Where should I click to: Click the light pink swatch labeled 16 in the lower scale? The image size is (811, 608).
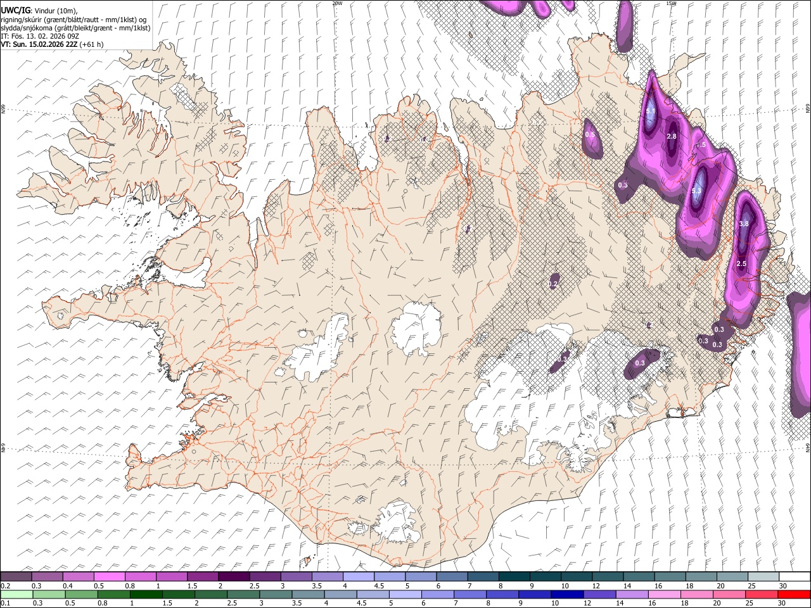(665, 594)
